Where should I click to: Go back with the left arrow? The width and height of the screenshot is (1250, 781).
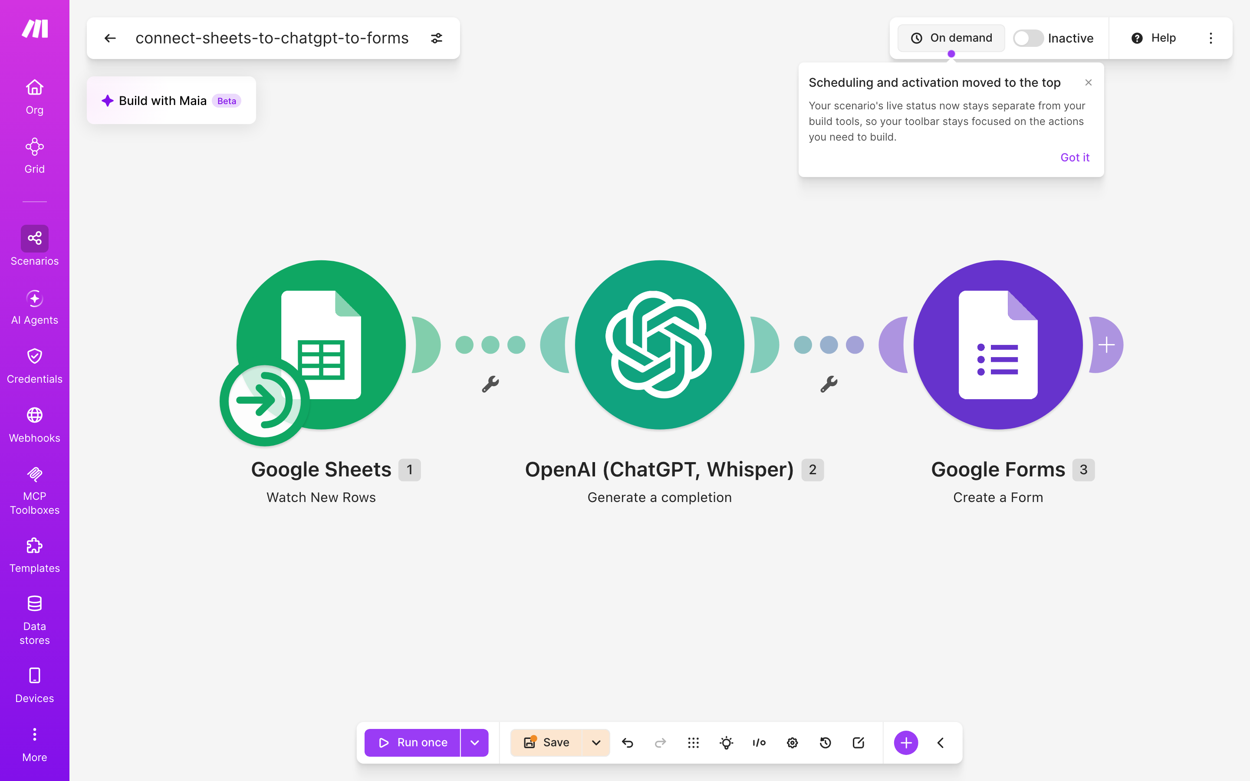(x=110, y=38)
